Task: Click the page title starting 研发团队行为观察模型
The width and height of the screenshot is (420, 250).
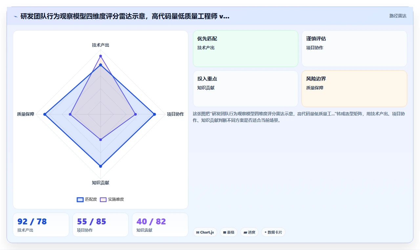Action: coord(125,16)
